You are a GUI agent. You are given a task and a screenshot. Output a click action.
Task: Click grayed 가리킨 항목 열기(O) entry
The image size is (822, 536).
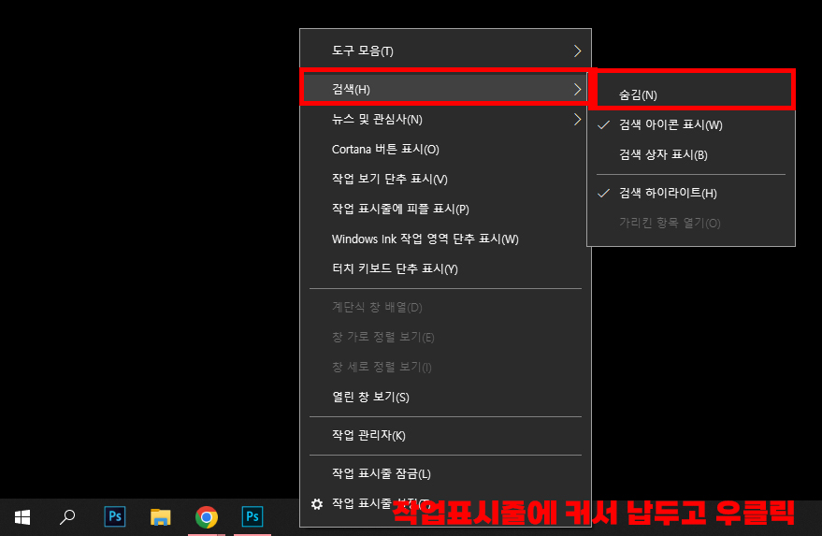[x=691, y=223]
